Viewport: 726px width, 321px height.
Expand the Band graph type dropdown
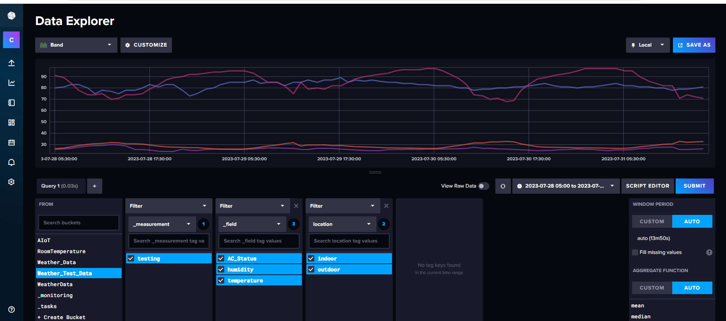(x=76, y=45)
